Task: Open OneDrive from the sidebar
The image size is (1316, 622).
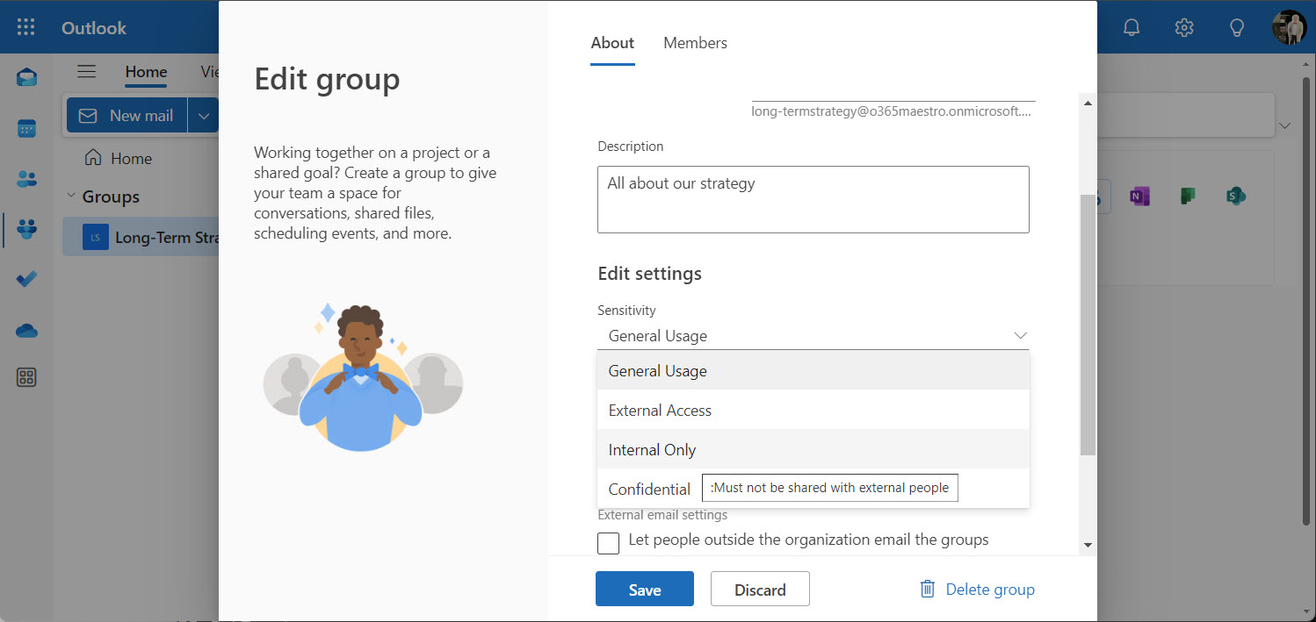Action: tap(26, 331)
